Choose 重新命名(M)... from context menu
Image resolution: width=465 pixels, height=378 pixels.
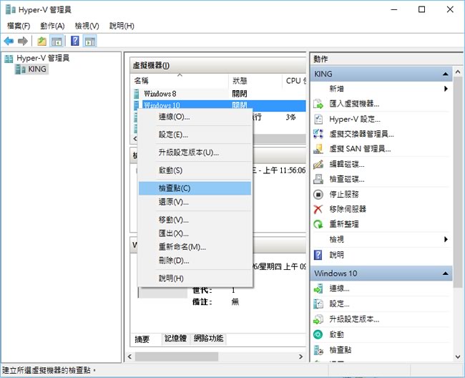195,247
